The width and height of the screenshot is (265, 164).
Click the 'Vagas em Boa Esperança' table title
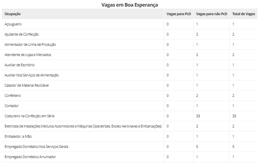pos(129,5)
